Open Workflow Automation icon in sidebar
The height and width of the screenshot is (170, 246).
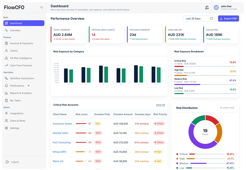[x=6, y=78]
